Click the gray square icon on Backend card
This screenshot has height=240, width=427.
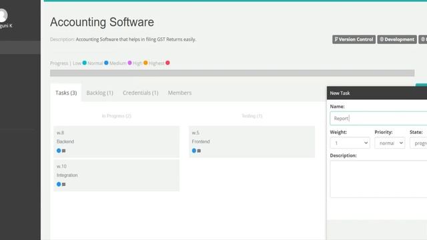click(x=64, y=151)
